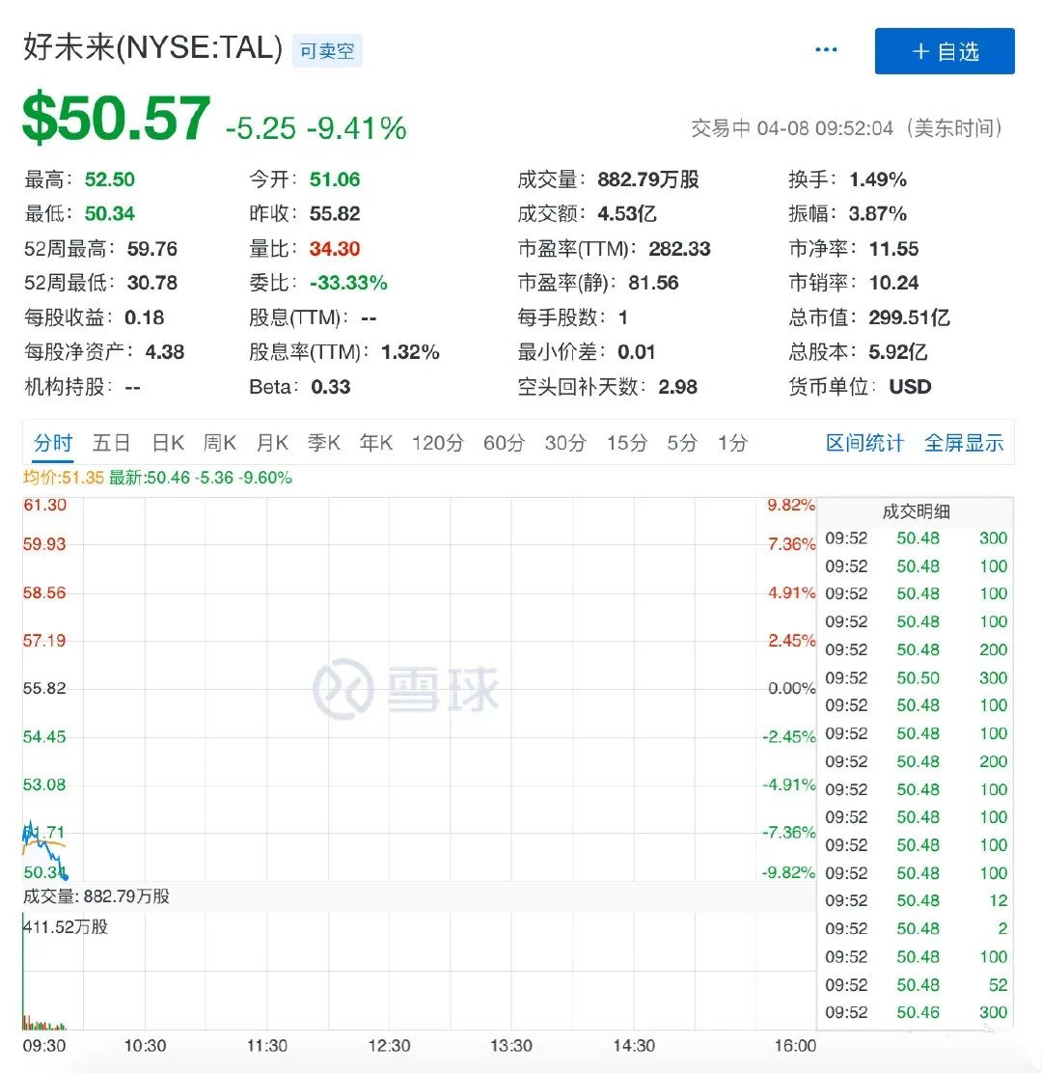Viewport: 1042px width, 1073px height.
Task: Click the change value -5.25 -9.41%
Action: pyautogui.click(x=316, y=128)
